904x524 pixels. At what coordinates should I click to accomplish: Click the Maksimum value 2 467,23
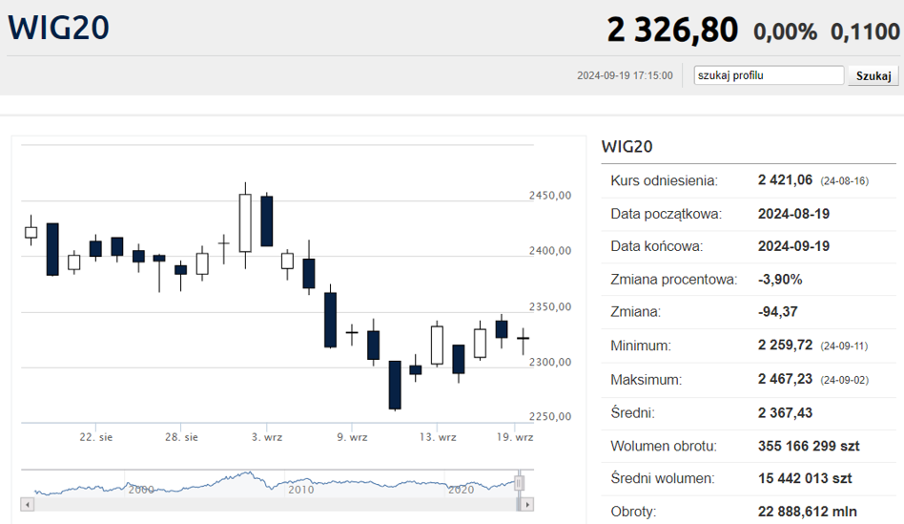(x=785, y=379)
